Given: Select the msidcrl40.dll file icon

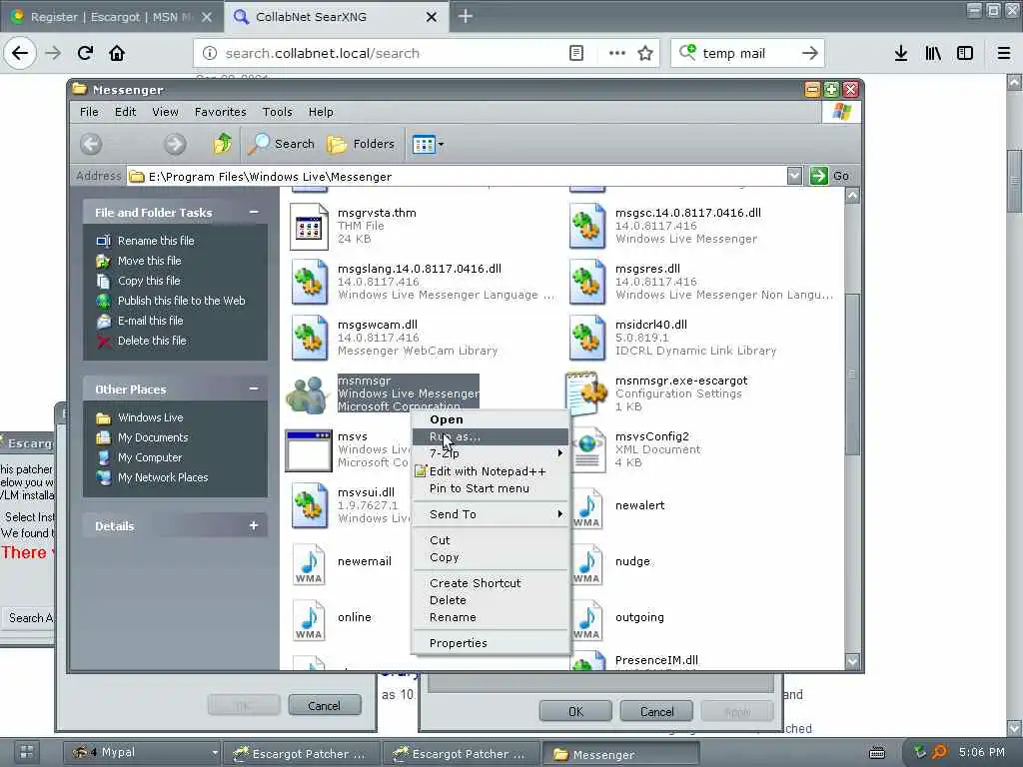Looking at the screenshot, I should point(586,338).
